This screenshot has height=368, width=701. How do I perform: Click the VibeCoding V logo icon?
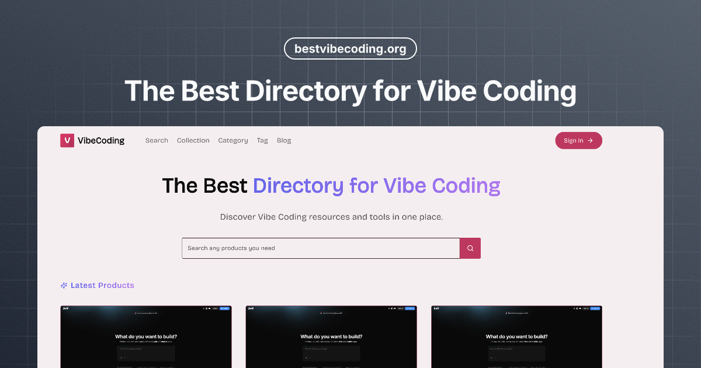tap(67, 140)
